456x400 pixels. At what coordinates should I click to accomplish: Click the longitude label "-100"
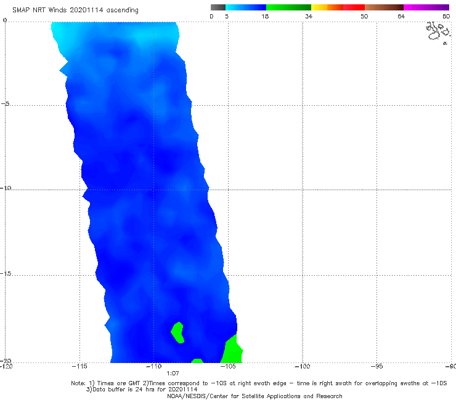coord(303,366)
